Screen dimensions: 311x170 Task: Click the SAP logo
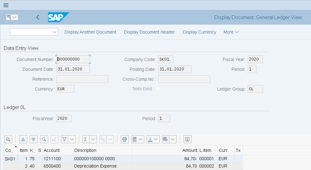pos(58,17)
